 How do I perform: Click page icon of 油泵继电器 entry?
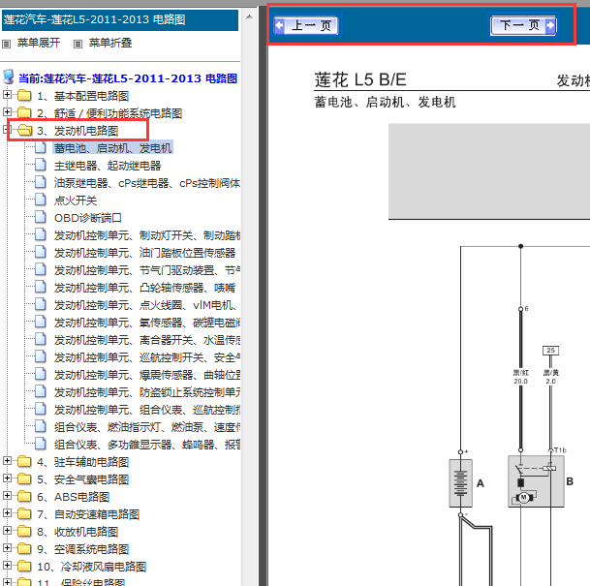point(41,182)
